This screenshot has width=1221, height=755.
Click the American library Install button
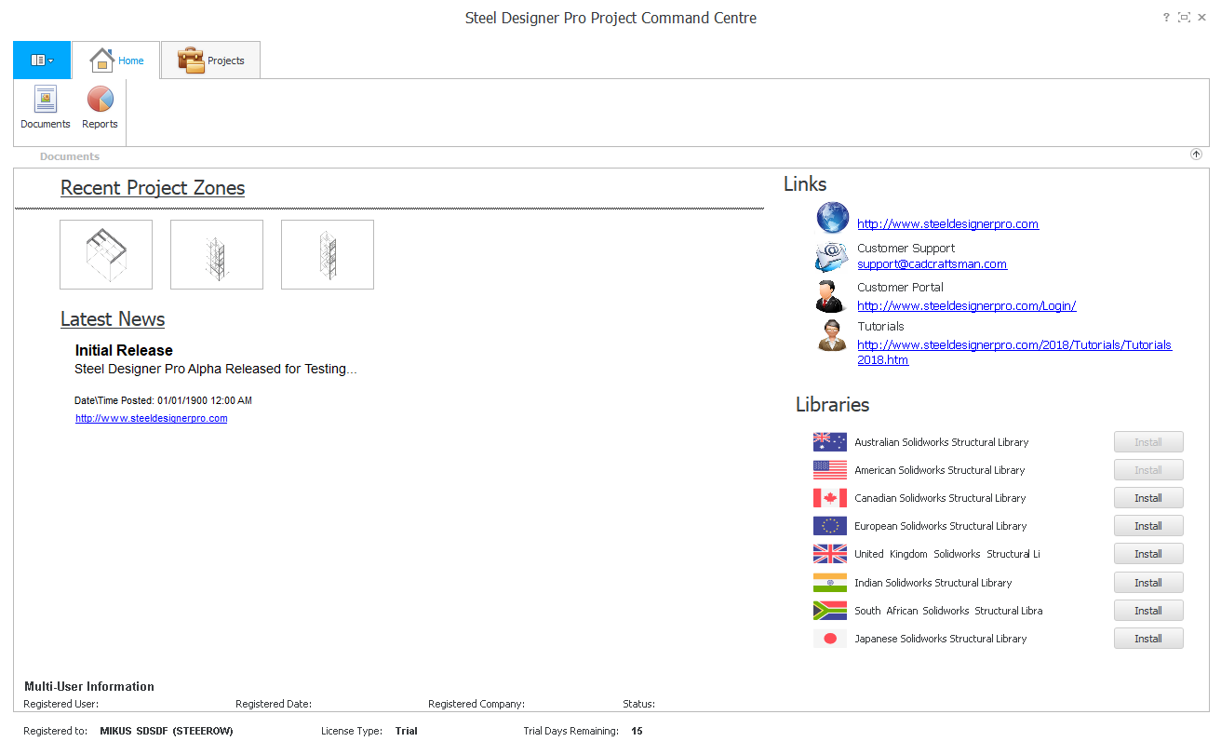point(1148,470)
